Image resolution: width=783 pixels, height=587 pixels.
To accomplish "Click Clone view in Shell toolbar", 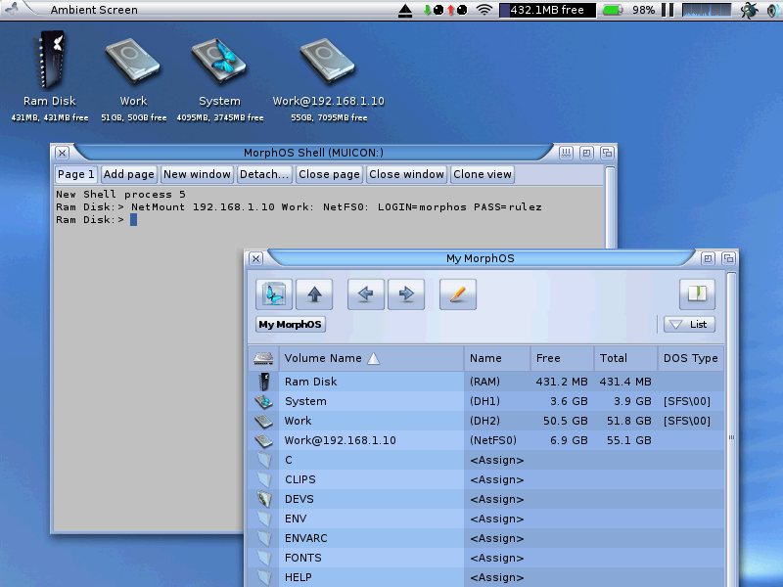I will [483, 174].
